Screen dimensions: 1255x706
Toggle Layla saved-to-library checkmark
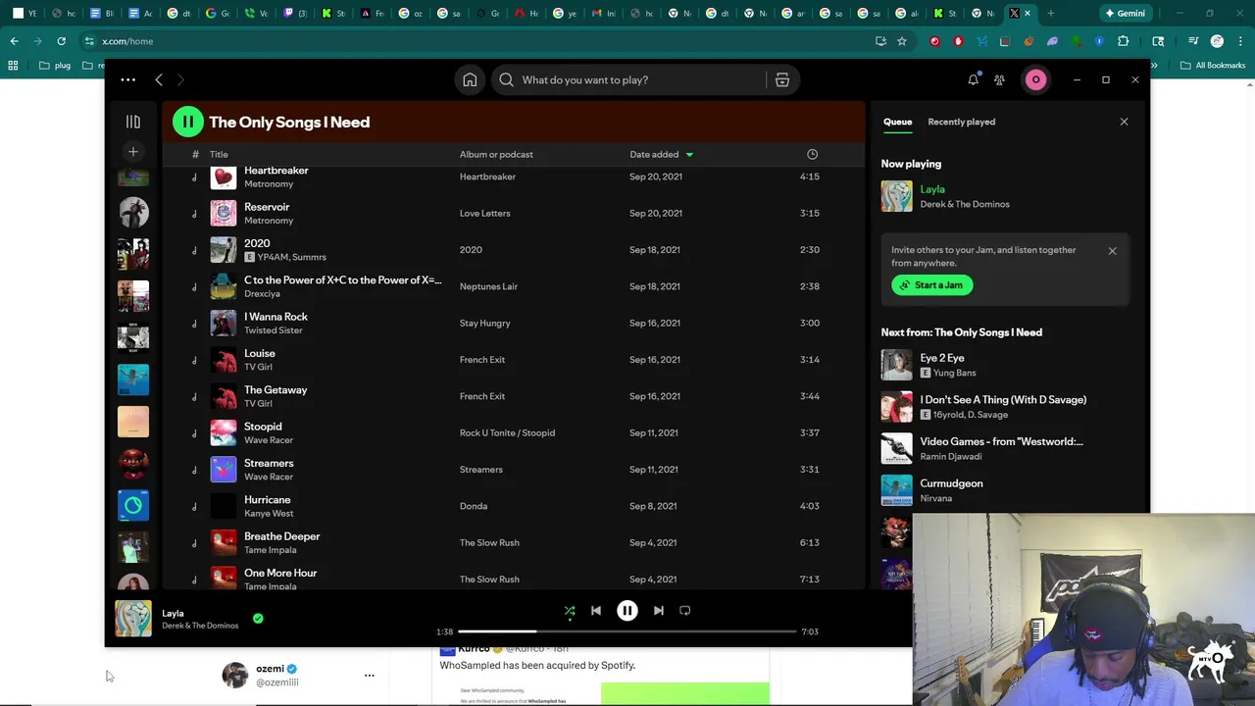coord(258,619)
